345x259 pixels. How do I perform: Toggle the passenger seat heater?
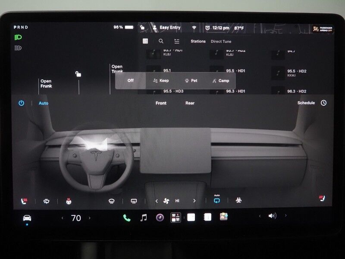(322, 198)
